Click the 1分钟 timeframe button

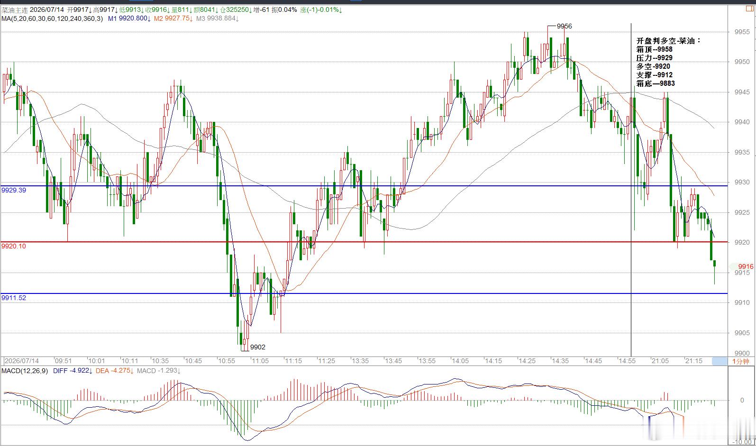pos(740,361)
